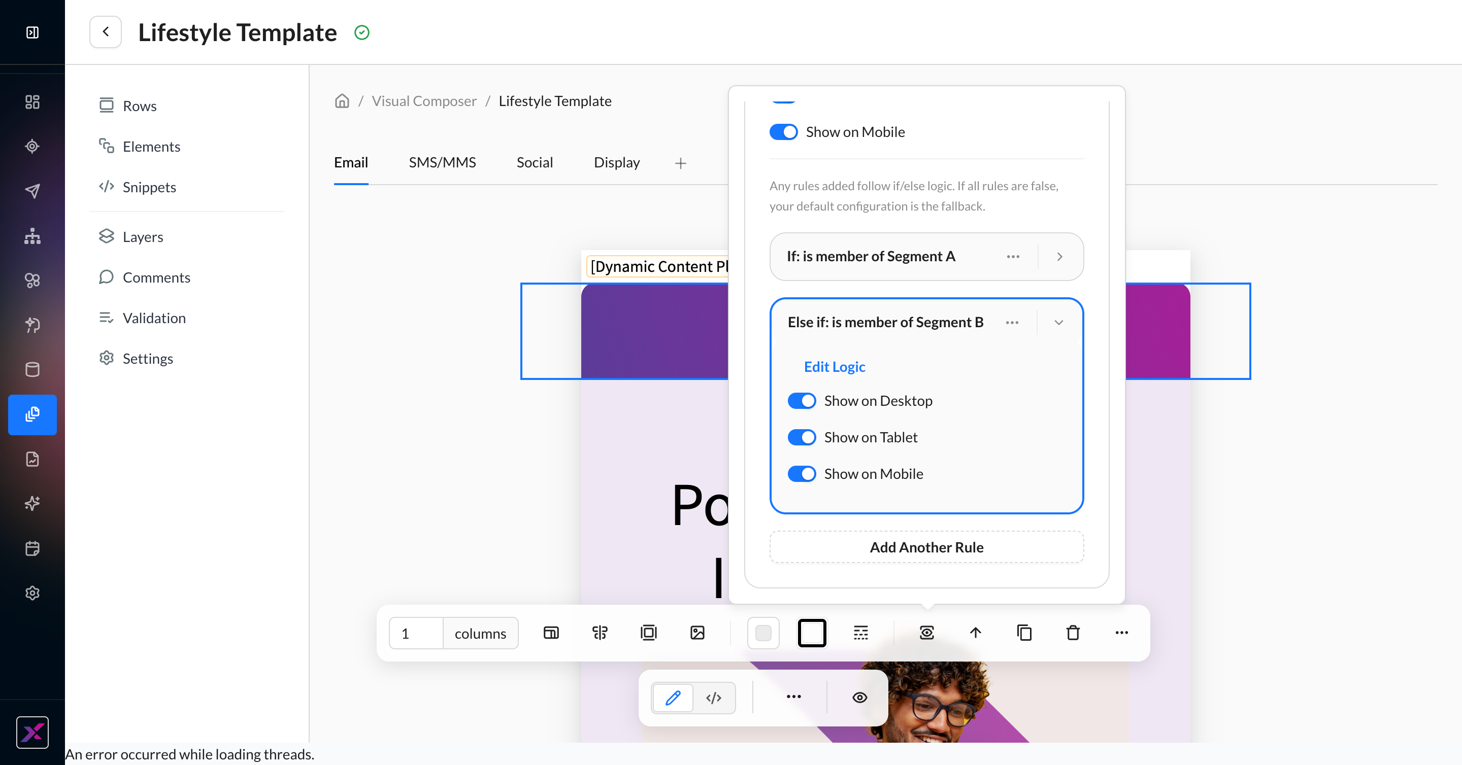Toggle Show on Mobile in Segment B rule
The image size is (1462, 765).
pyautogui.click(x=802, y=473)
